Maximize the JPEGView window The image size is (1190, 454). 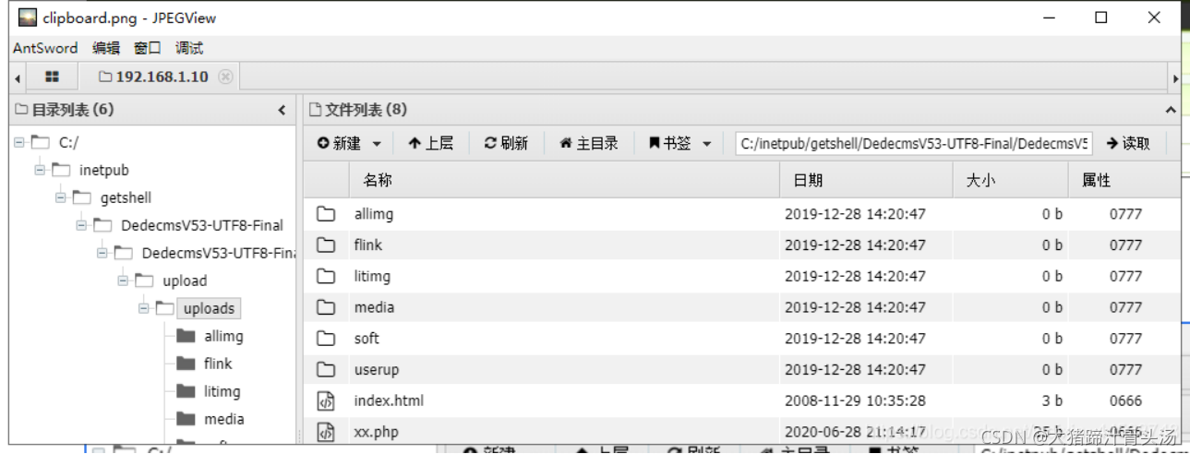1100,17
